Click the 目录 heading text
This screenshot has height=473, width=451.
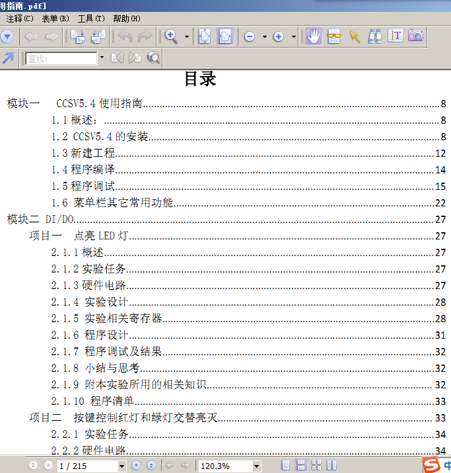tap(200, 79)
